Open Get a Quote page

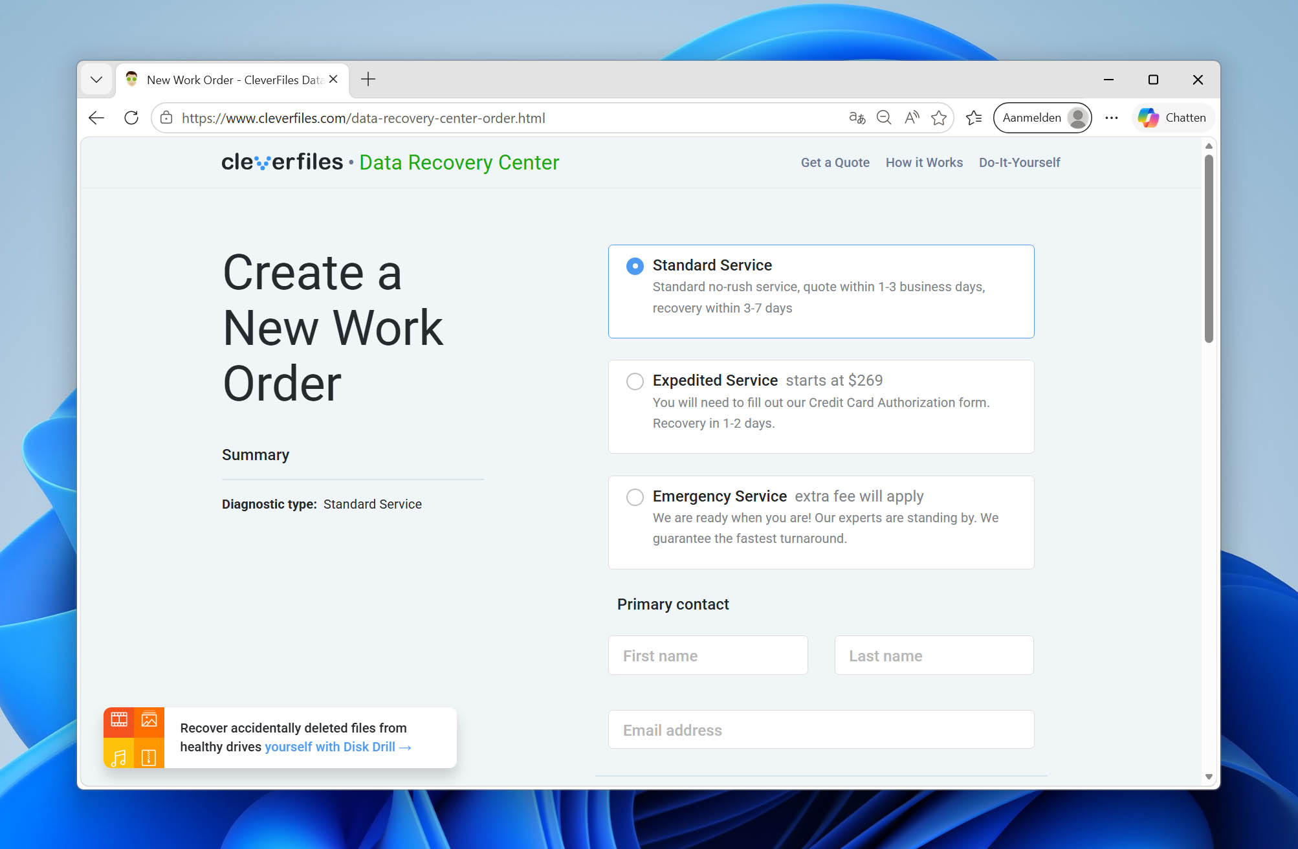pos(835,162)
